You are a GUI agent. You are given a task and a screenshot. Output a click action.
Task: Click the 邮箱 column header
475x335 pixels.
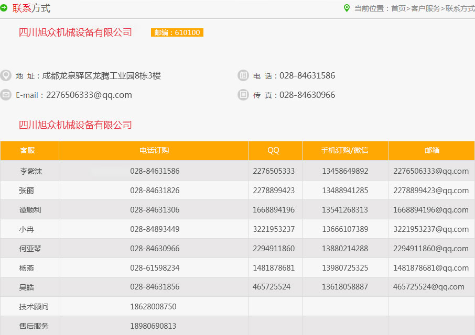coord(432,150)
